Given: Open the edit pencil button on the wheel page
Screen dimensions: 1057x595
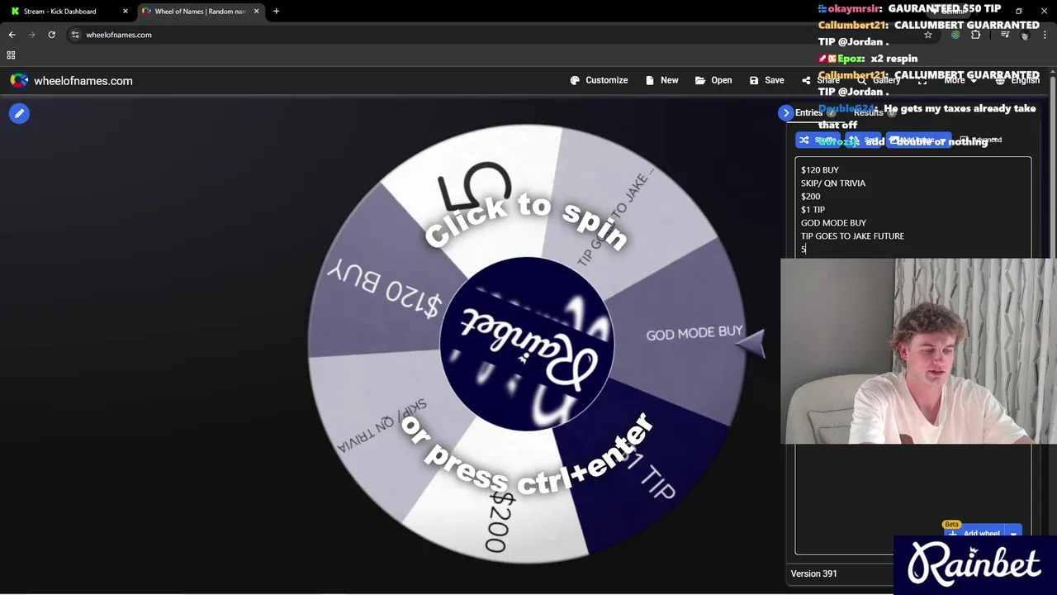Looking at the screenshot, I should coord(19,114).
